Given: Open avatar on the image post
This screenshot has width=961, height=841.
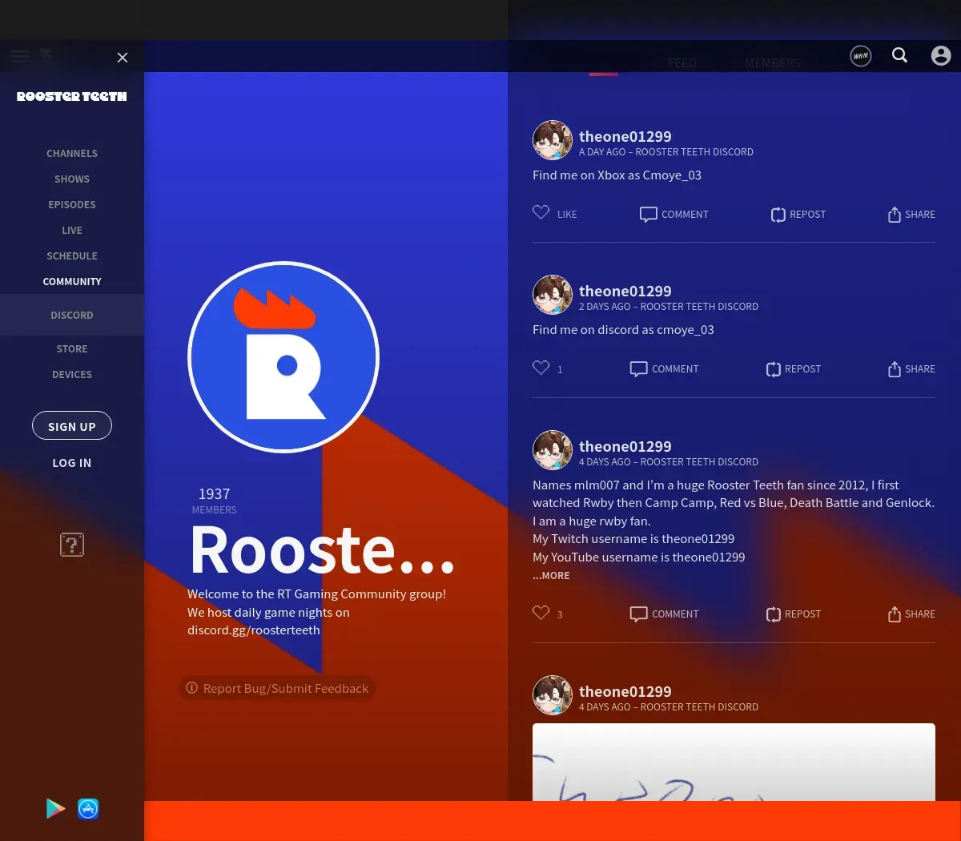Looking at the screenshot, I should coord(553,695).
